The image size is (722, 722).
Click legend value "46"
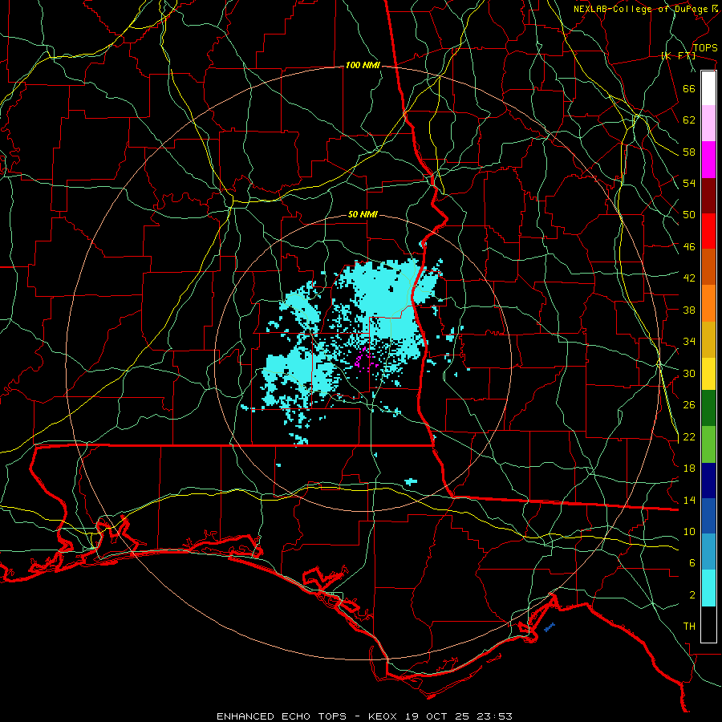(689, 247)
